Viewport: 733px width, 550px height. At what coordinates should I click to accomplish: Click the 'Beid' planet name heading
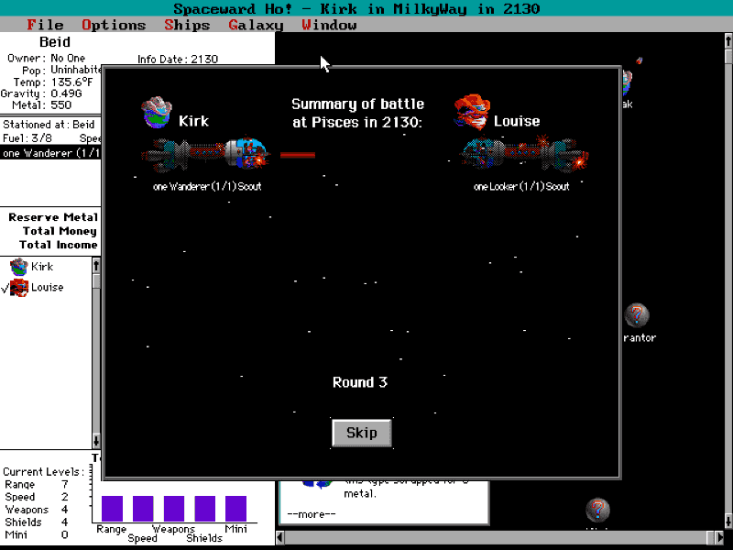[55, 42]
